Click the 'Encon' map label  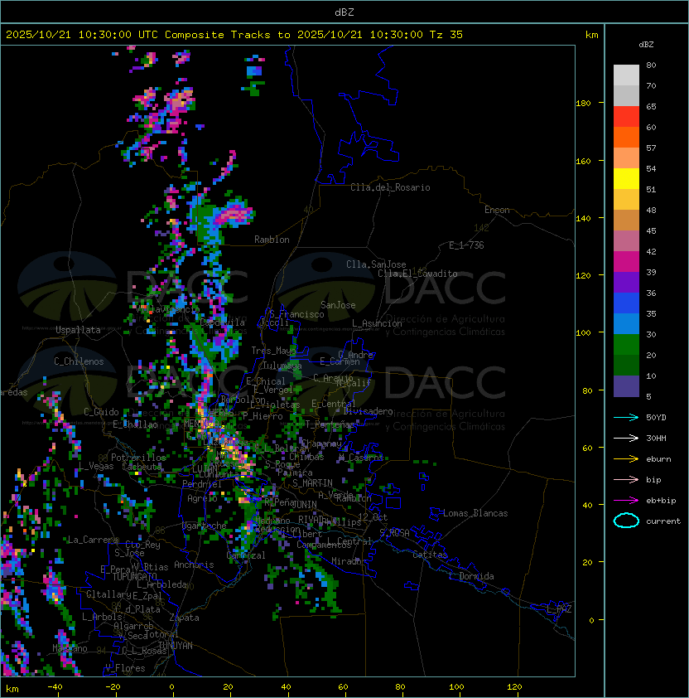tap(497, 210)
